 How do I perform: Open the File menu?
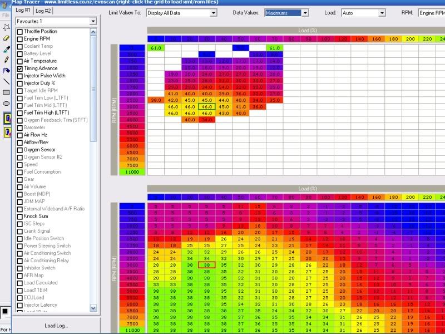click(6, 15)
